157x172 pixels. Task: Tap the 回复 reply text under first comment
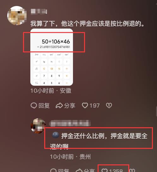point(44,106)
